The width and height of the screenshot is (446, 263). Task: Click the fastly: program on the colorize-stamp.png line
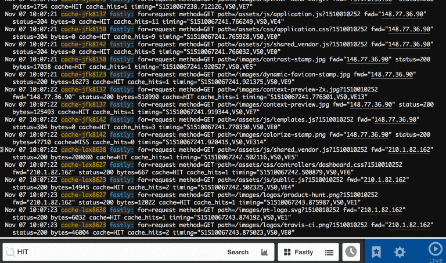[x=121, y=134]
